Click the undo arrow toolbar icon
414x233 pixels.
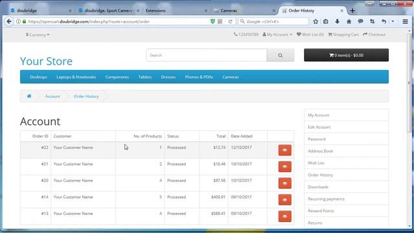(x=384, y=21)
